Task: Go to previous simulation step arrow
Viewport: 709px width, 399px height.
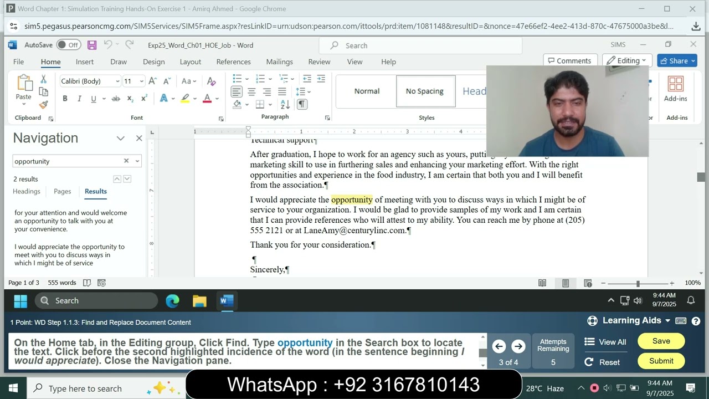Action: [x=499, y=346]
